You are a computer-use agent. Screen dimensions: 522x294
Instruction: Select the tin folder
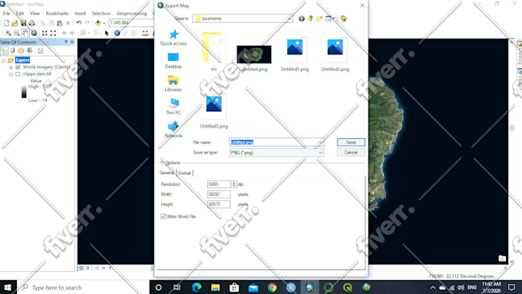point(213,51)
